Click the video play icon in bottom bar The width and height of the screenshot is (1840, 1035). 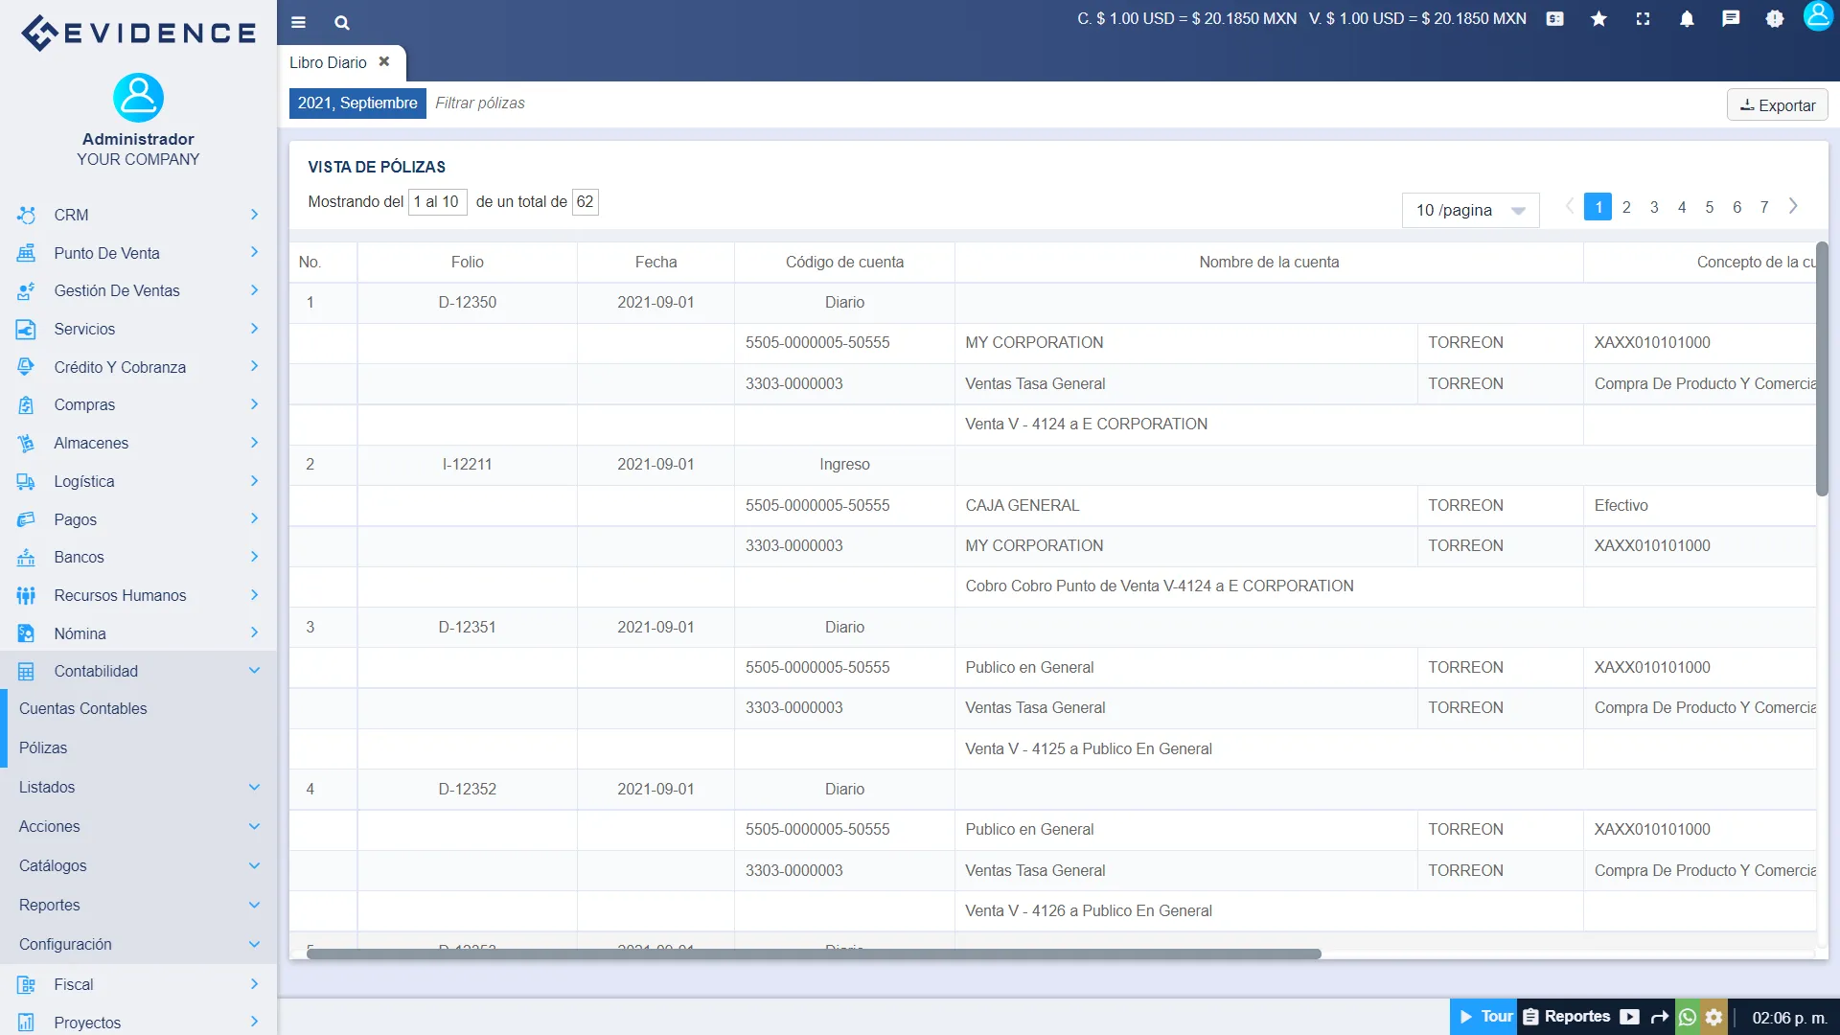pyautogui.click(x=1629, y=1017)
